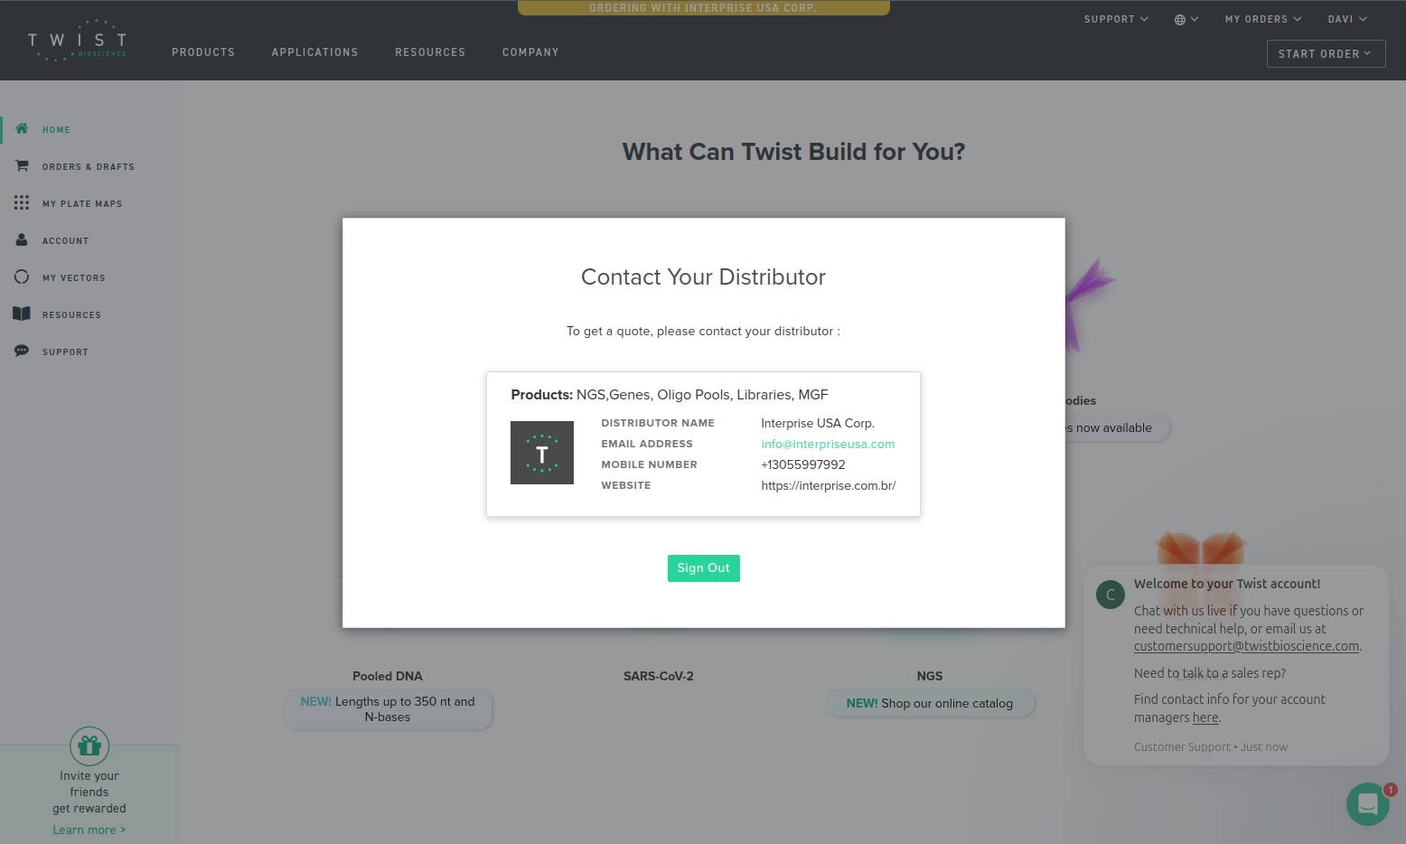This screenshot has width=1406, height=844.
Task: Click the Twist Bioscience logo
Action: [78, 42]
